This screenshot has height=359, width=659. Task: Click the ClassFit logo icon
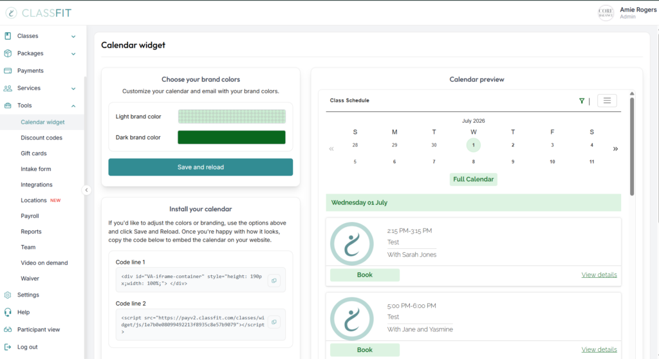[12, 13]
